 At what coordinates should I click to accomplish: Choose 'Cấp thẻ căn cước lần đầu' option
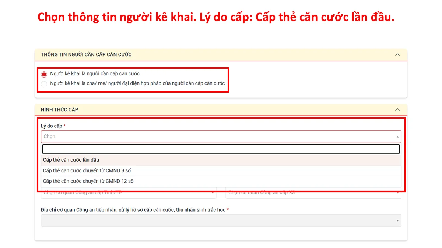point(221,160)
